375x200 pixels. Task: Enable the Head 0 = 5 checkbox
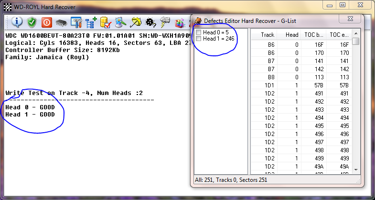[x=199, y=32]
